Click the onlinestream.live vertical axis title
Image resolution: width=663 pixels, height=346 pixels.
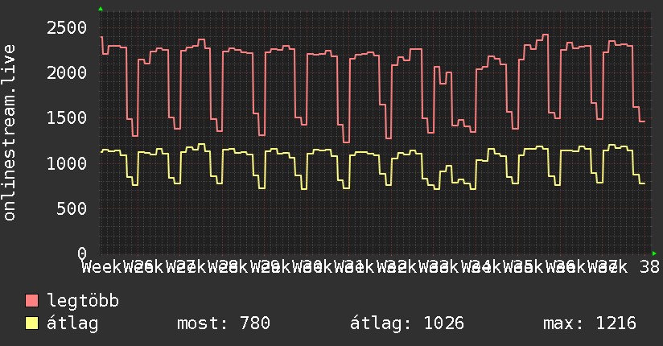(10, 133)
